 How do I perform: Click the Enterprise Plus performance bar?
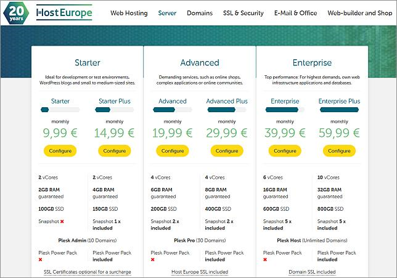[x=339, y=110]
